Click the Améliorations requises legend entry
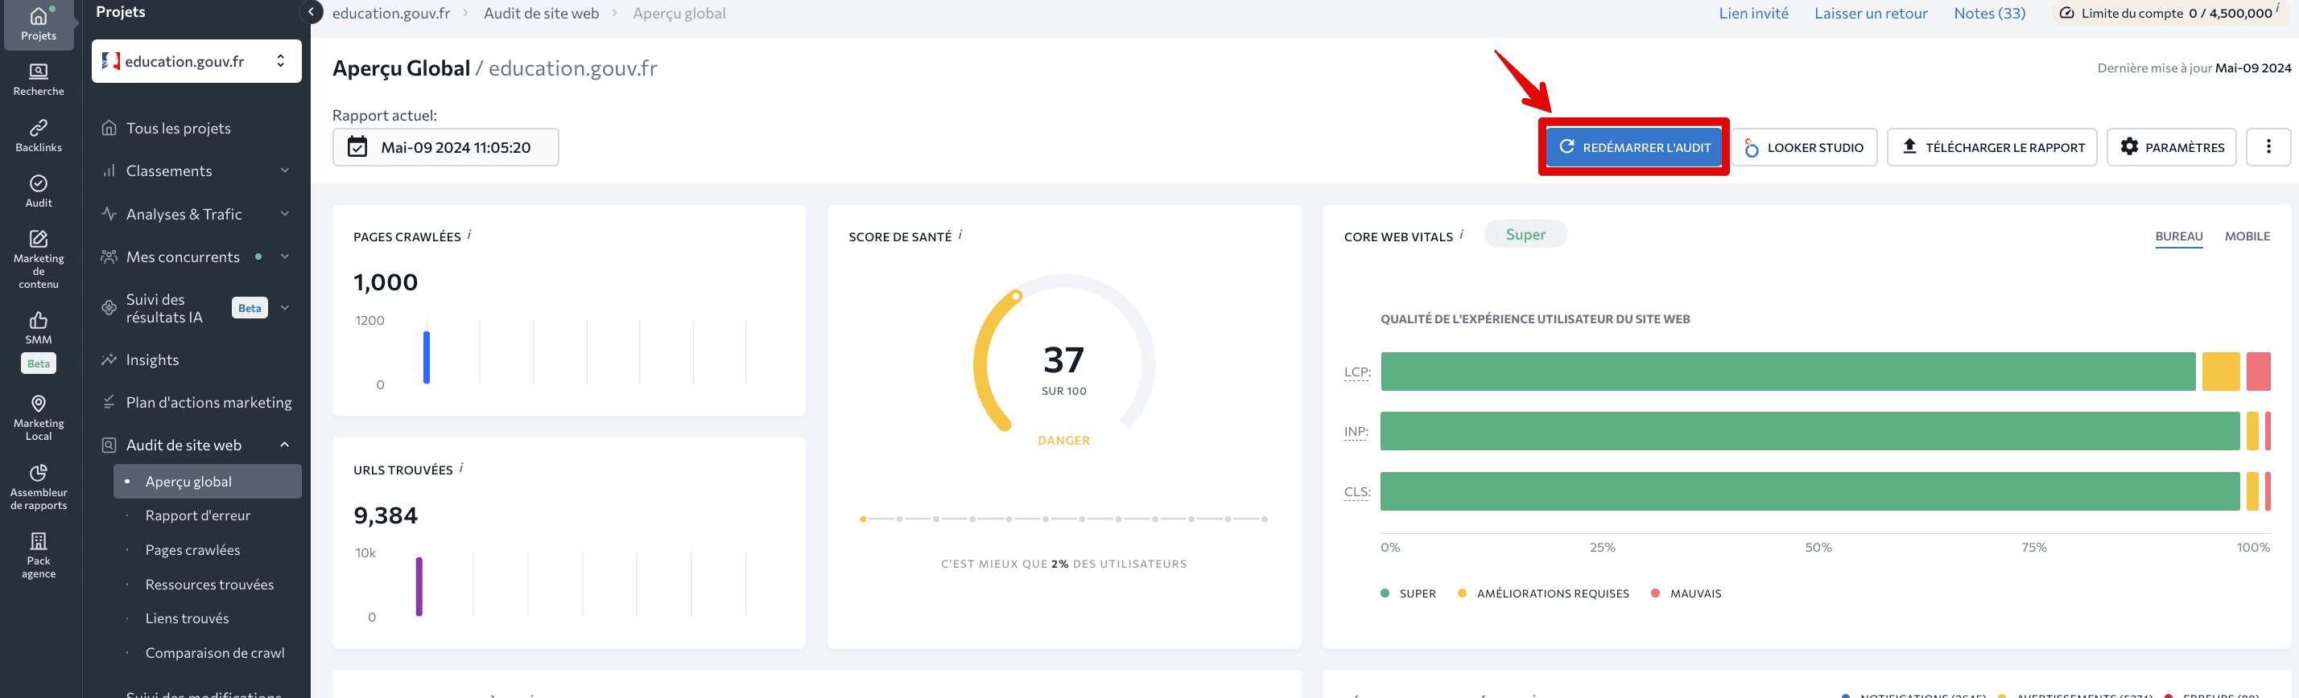The height and width of the screenshot is (698, 2299). (1543, 593)
